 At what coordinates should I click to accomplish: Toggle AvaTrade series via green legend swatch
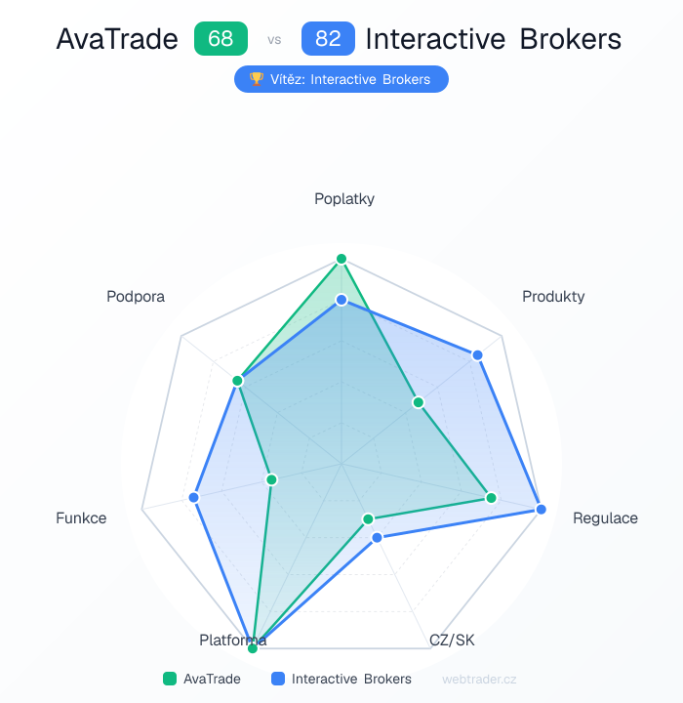coord(170,679)
